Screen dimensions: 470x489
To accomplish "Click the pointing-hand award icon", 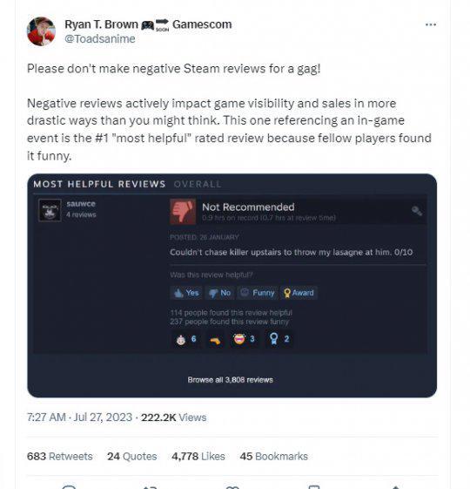I will click(x=215, y=340).
